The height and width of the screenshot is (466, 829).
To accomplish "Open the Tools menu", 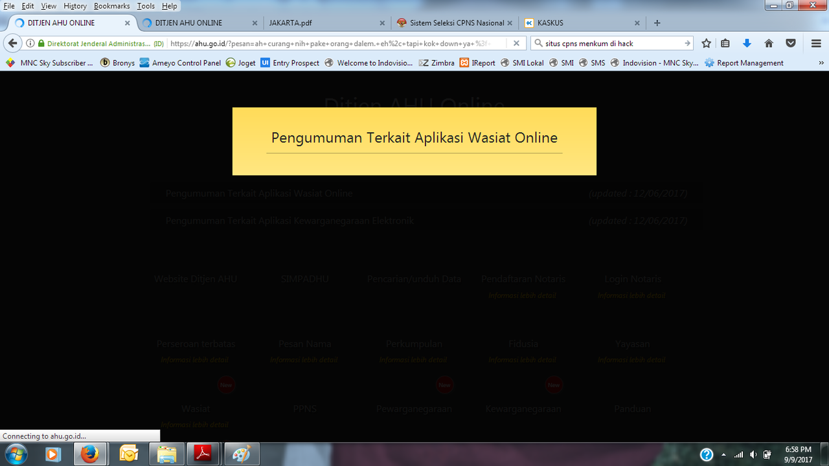I will coord(146,6).
